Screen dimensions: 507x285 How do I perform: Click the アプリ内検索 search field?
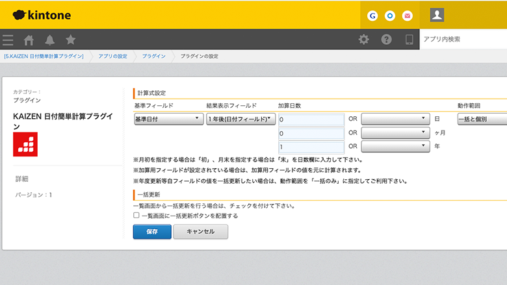[463, 39]
